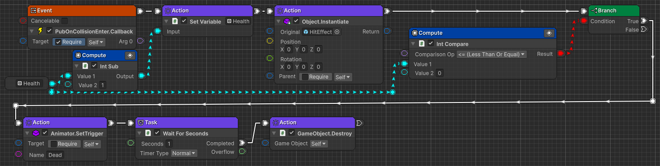The width and height of the screenshot is (660, 166).
Task: Enable Require on Animator.SetTrigger Target
Action: tap(53, 144)
